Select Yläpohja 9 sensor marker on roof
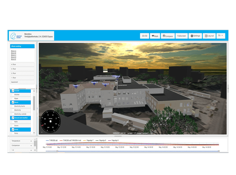Image resolution: width=236 pixels, height=175 pixels. point(105,85)
